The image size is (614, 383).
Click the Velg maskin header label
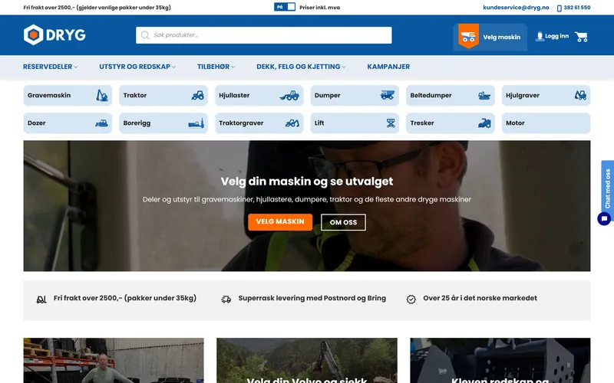[502, 37]
